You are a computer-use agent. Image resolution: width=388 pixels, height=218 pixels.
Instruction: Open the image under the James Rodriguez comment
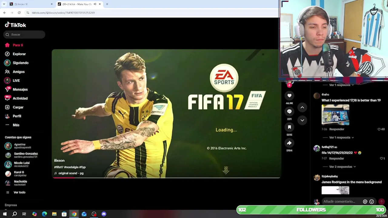(x=335, y=190)
